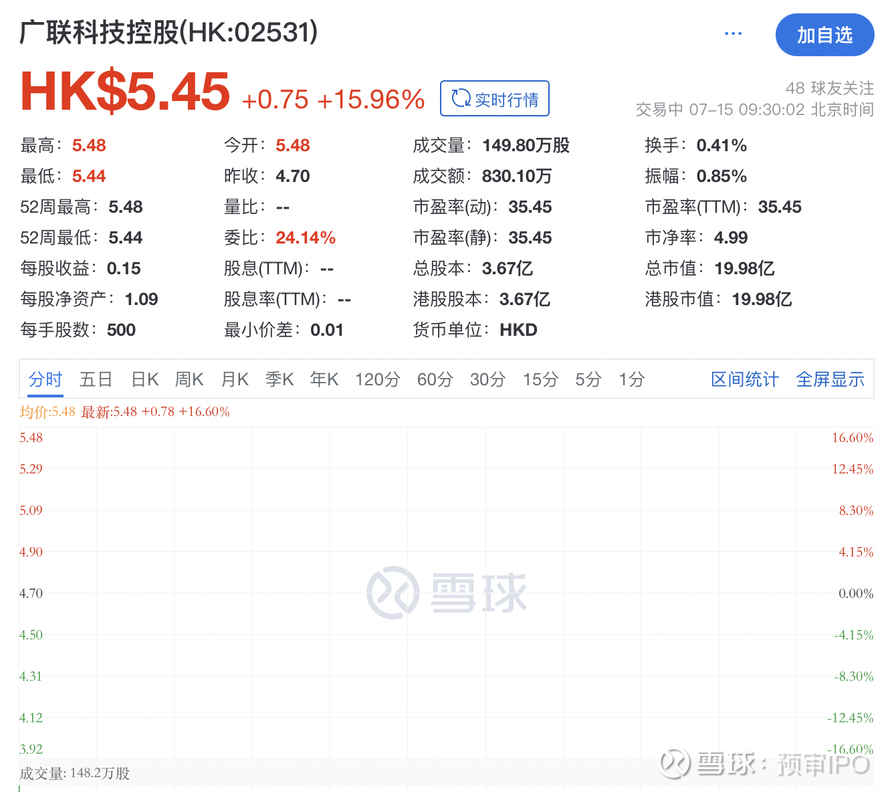Click the chart 最新:5.48 +0.78 +16.60% label
Screen dimensions: 896x792
155,412
